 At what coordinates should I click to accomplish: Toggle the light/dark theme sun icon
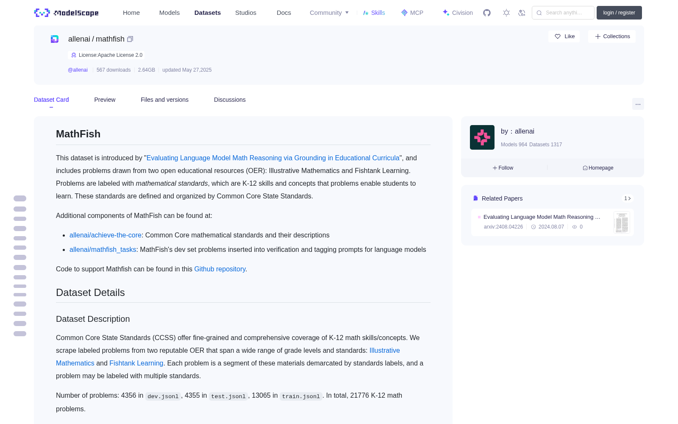pos(506,13)
